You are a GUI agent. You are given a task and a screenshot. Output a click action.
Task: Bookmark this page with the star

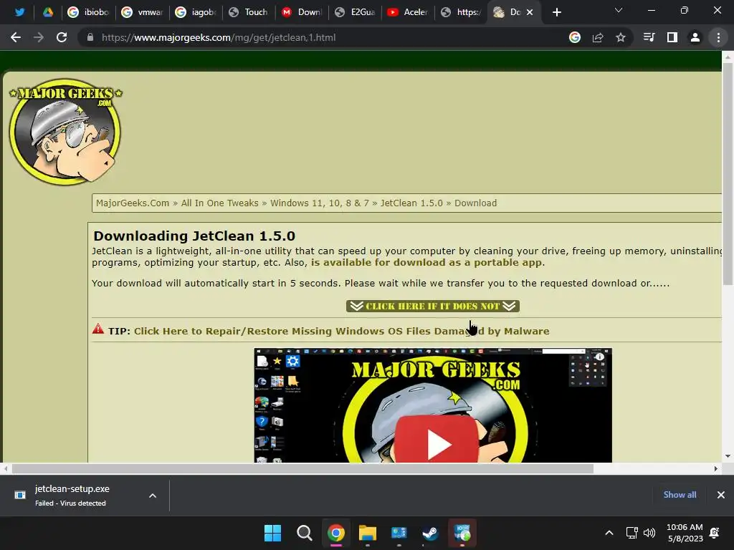click(x=621, y=37)
